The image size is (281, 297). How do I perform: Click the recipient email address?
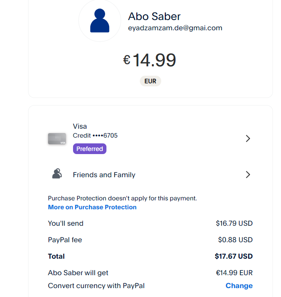tap(175, 28)
